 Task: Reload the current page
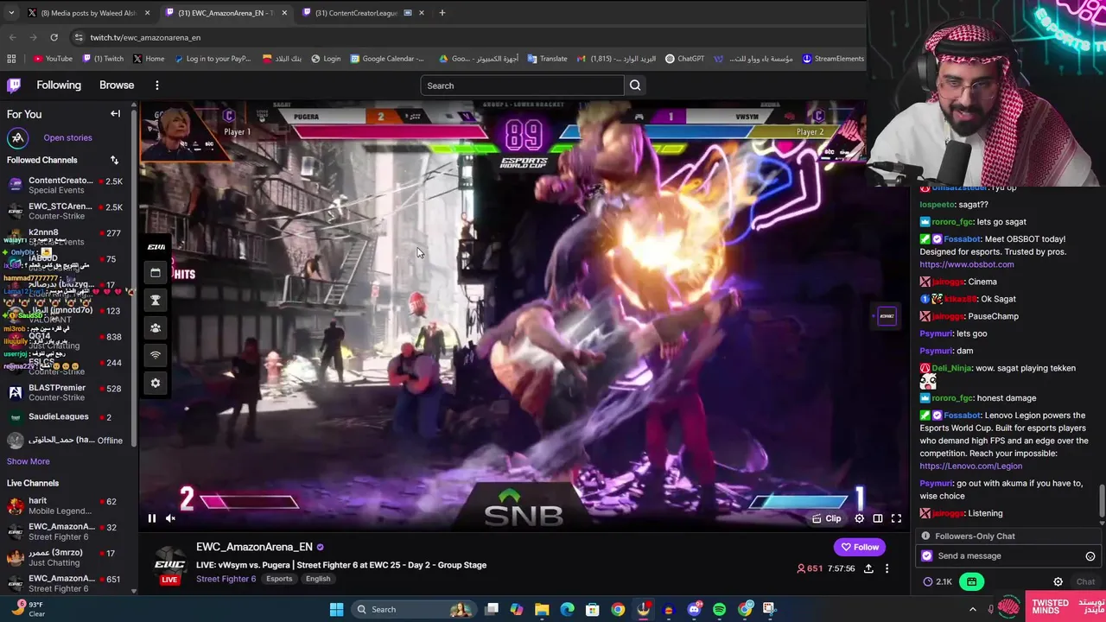(x=54, y=37)
